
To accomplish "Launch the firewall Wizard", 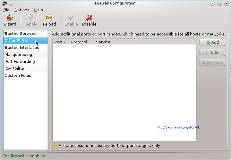I will [10, 20].
